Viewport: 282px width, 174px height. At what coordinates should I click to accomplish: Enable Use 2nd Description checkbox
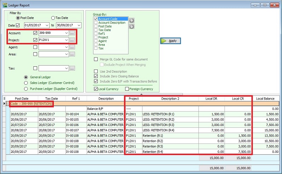coord(96,71)
